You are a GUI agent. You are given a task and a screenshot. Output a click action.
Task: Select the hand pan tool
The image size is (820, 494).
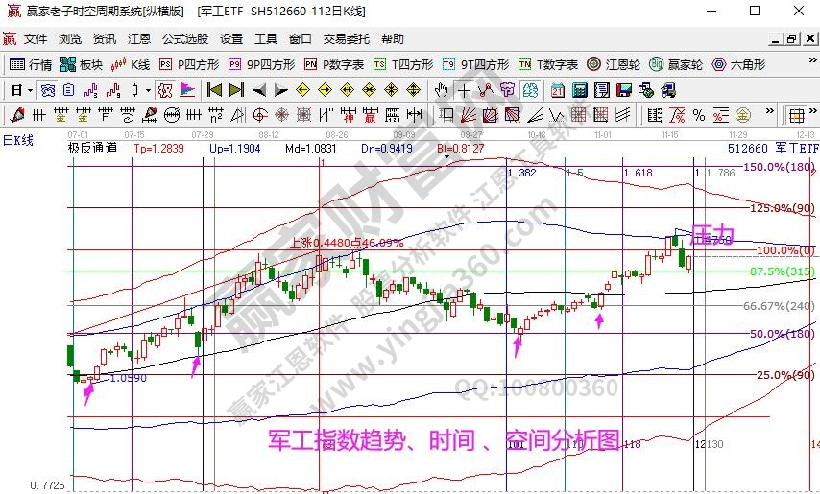[x=442, y=90]
